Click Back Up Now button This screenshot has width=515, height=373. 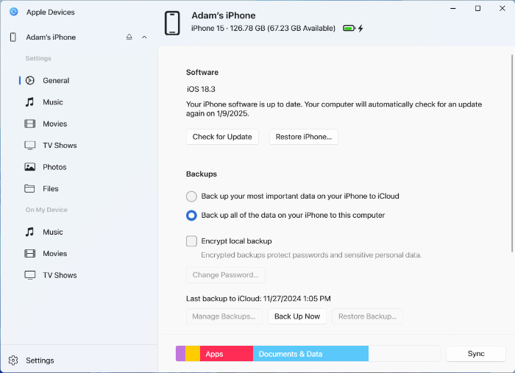[x=297, y=316]
